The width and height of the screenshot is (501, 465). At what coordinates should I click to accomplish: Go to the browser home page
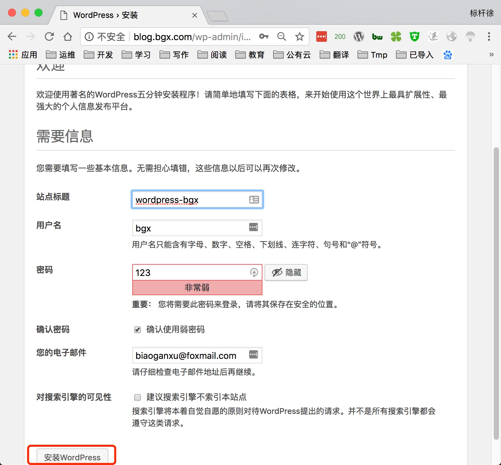click(x=68, y=36)
